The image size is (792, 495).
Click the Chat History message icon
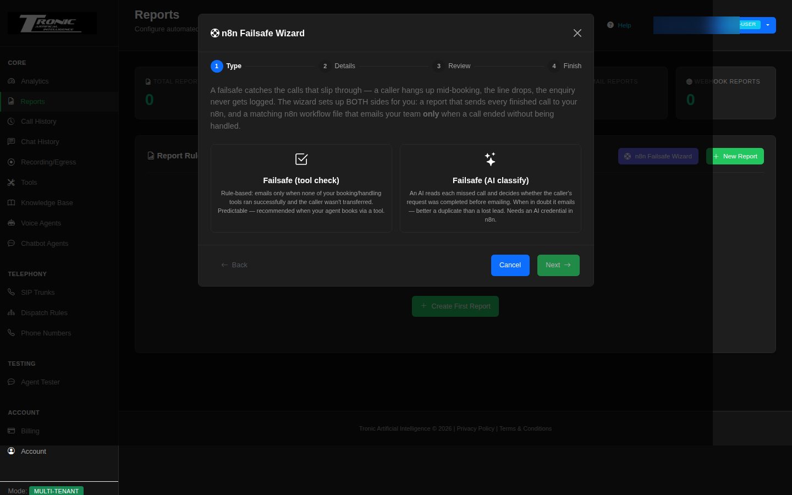point(11,142)
